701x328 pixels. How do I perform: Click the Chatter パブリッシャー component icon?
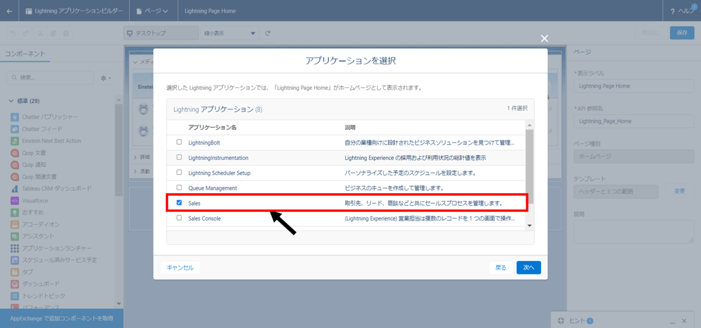15,117
